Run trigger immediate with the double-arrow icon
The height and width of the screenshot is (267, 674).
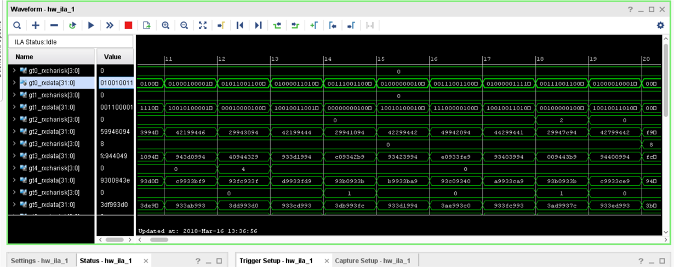110,25
